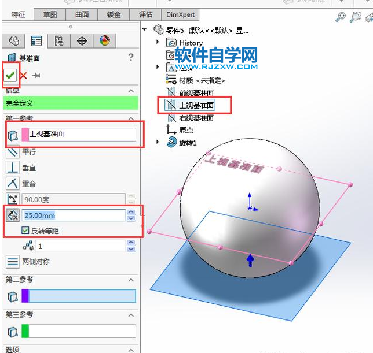Click the part icon for 零件5
Image resolution: width=373 pixels, height=353 pixels.
[159, 29]
